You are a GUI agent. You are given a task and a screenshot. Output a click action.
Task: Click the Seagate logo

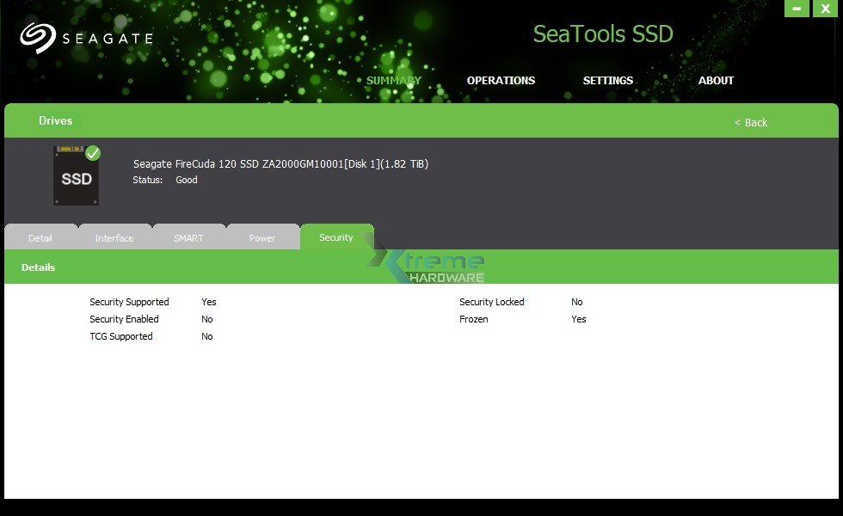[x=86, y=37]
